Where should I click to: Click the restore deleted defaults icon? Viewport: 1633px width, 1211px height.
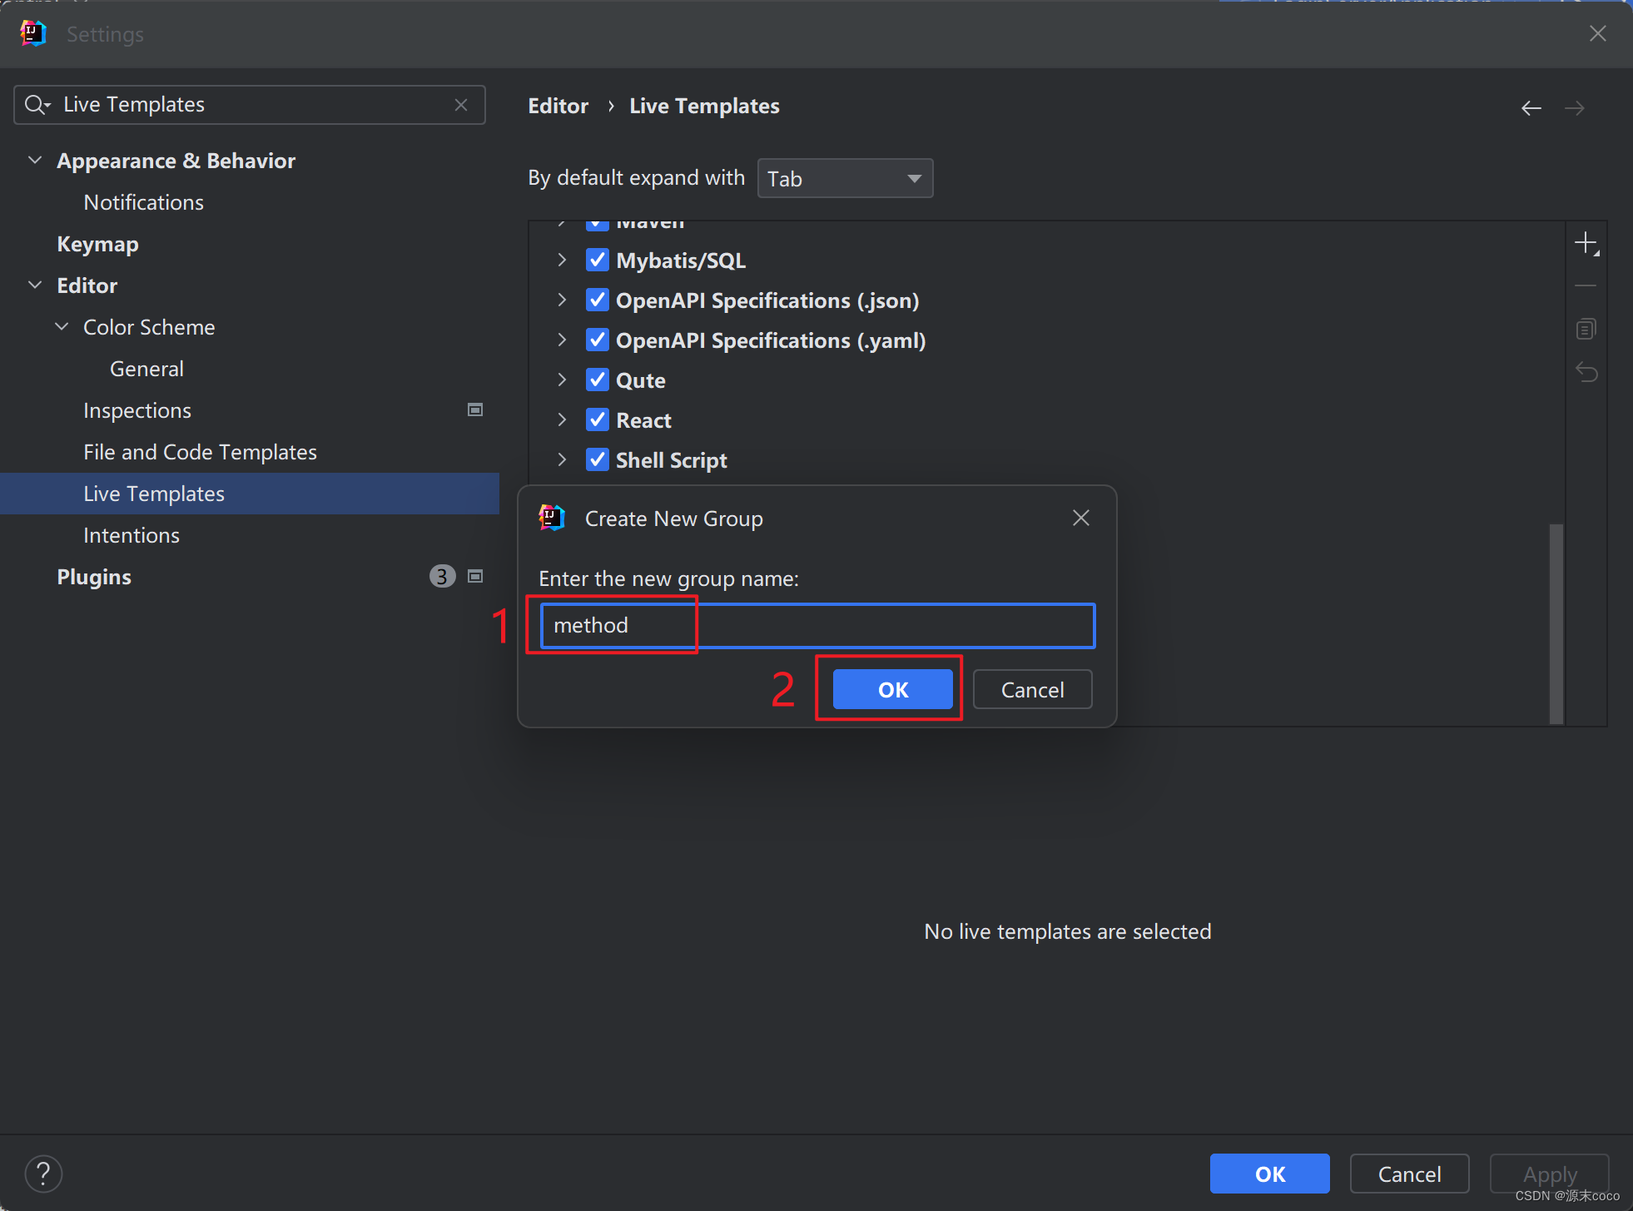(x=1586, y=372)
